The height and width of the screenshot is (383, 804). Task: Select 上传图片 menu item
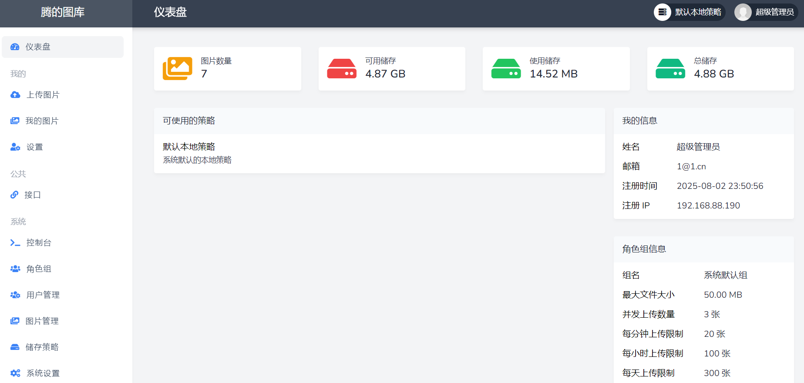[x=43, y=95]
